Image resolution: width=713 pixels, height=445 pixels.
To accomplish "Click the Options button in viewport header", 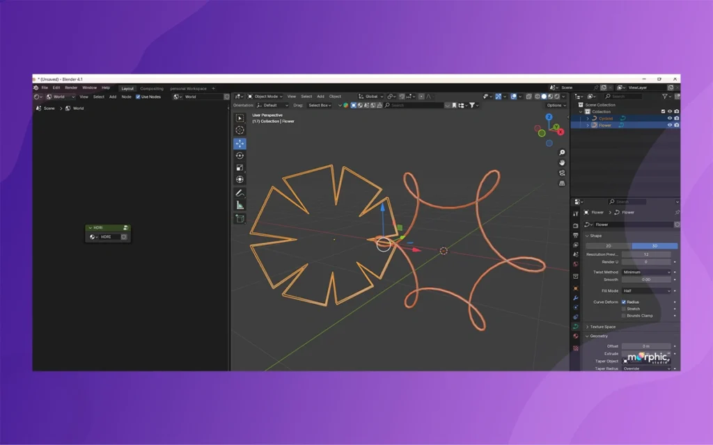I will 555,105.
